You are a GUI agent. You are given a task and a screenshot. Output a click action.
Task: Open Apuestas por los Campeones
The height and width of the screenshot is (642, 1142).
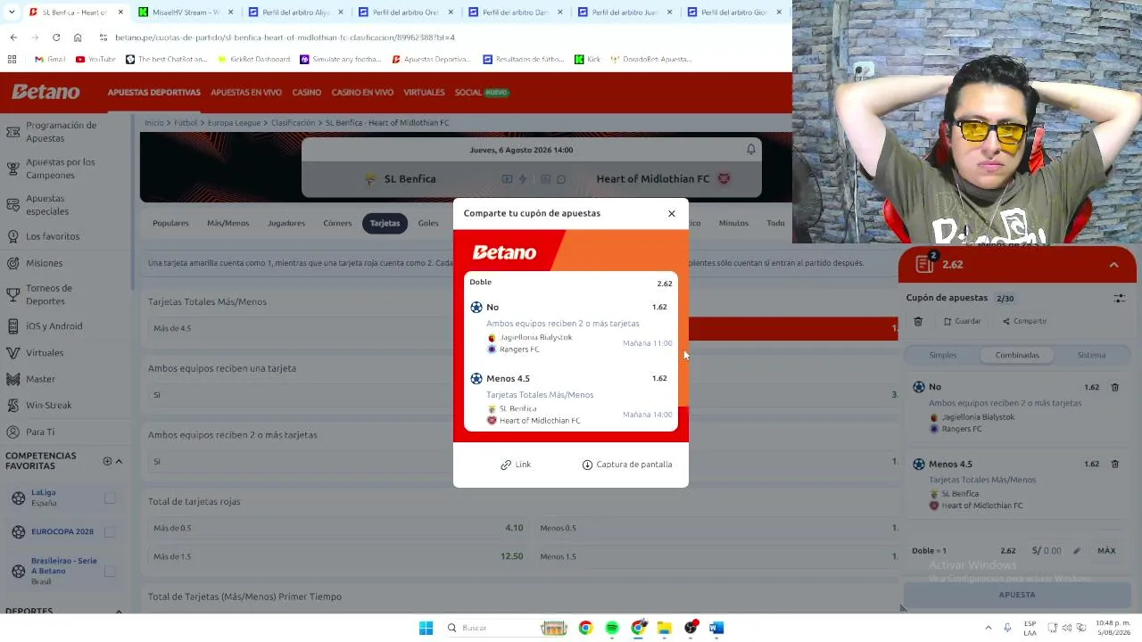[60, 169]
